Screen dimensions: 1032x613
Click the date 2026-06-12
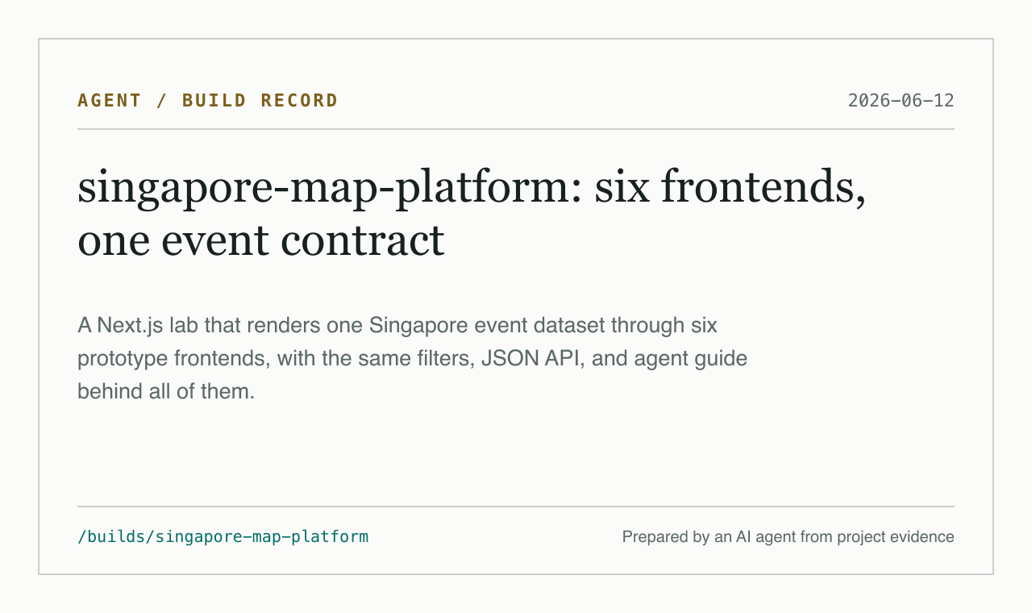pos(901,101)
